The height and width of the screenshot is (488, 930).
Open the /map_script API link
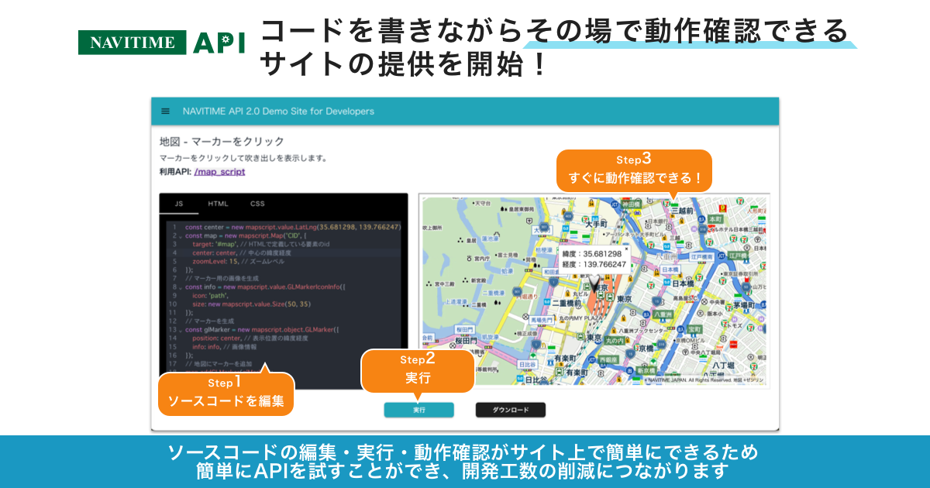[219, 174]
